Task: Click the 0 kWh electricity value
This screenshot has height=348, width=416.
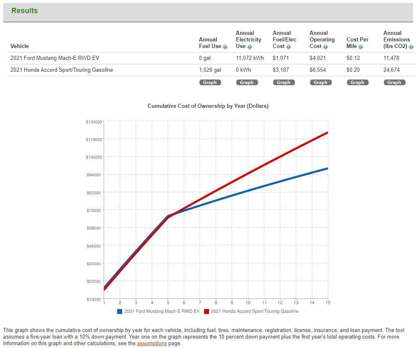Action: [x=243, y=70]
